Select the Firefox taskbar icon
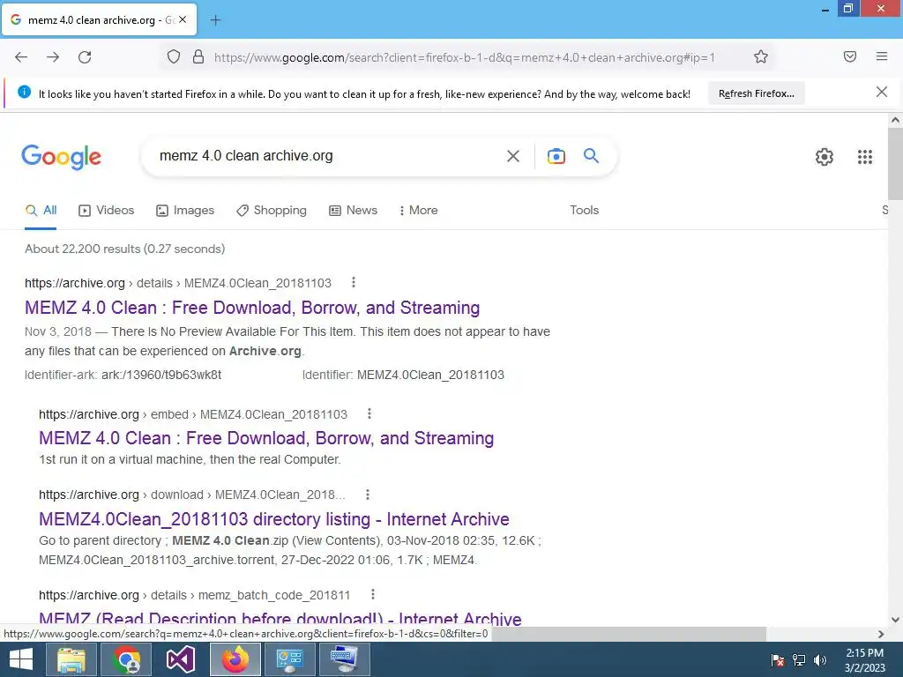903x677 pixels. point(235,659)
